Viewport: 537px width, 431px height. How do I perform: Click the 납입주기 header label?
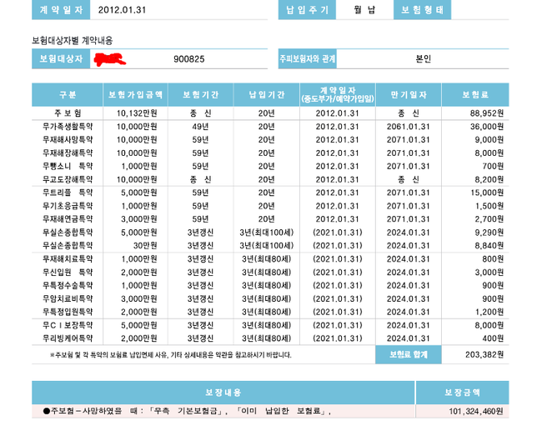[305, 10]
